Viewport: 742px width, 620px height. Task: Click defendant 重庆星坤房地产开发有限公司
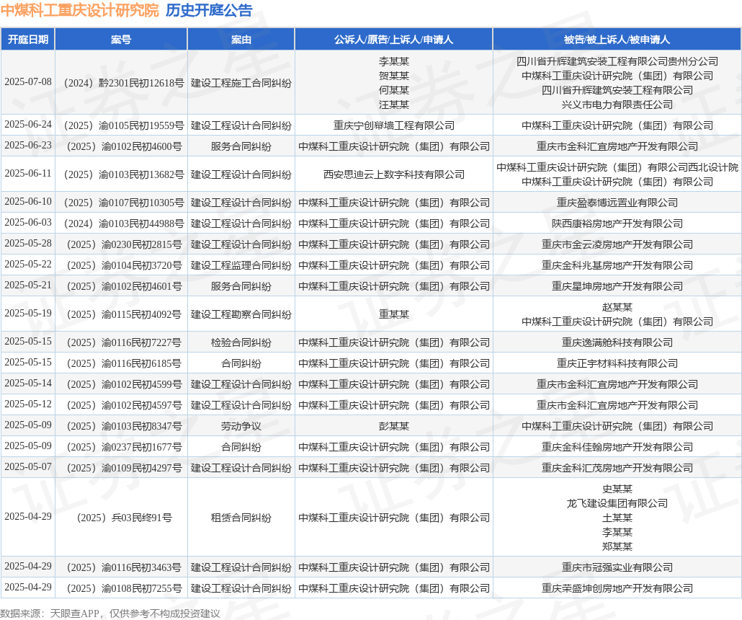(x=617, y=286)
